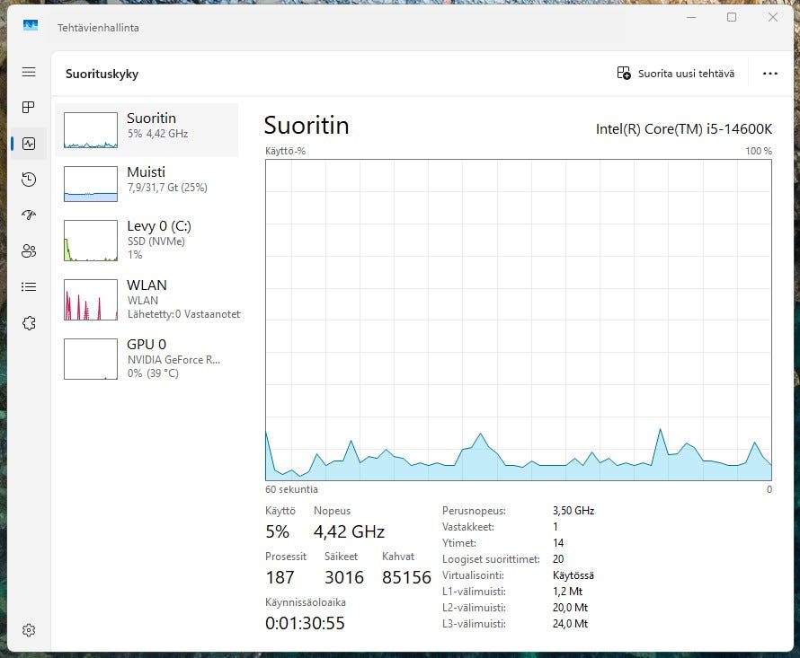Select the Suoritin performance entry
This screenshot has width=800, height=658.
click(x=147, y=130)
